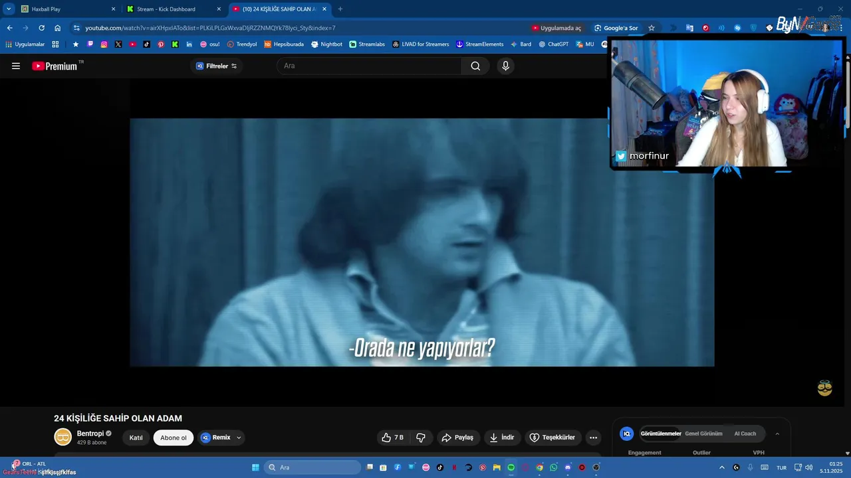Toggle vidIQ Filtreler filter button
This screenshot has width=851, height=478.
pyautogui.click(x=217, y=66)
